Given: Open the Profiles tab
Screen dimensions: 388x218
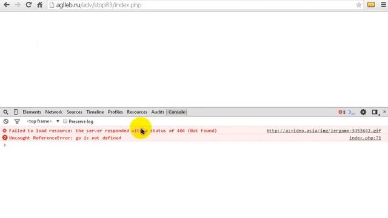Looking at the screenshot, I should (115, 112).
